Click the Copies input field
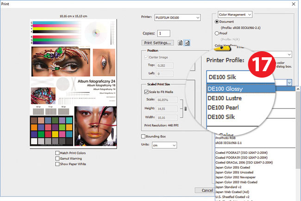The image size is (301, 201). [163, 34]
